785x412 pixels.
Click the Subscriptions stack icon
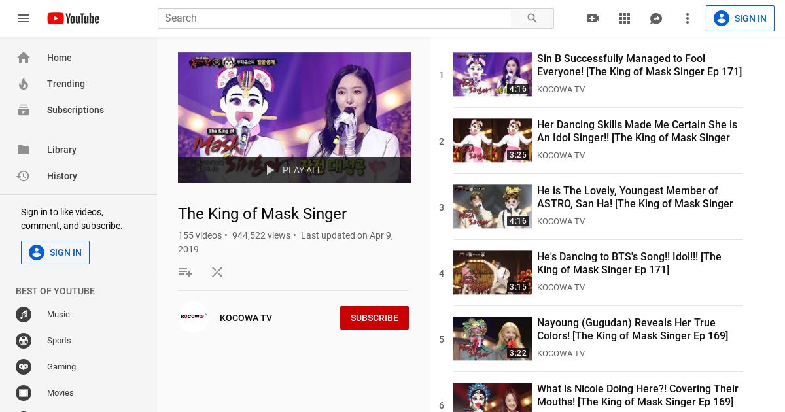coord(24,110)
